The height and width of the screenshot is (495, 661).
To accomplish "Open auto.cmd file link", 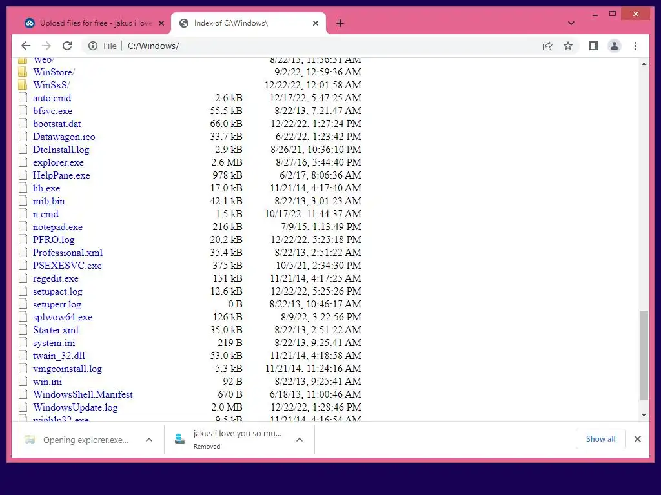I will coord(52,98).
